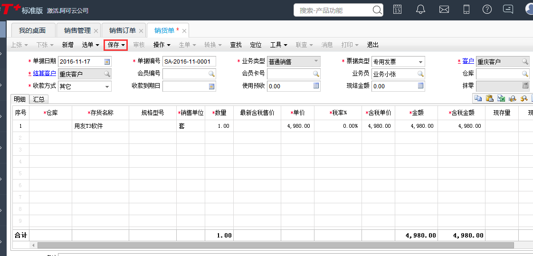Open the 业务员 lookup magnifier
This screenshot has height=256, width=533.
[420, 74]
